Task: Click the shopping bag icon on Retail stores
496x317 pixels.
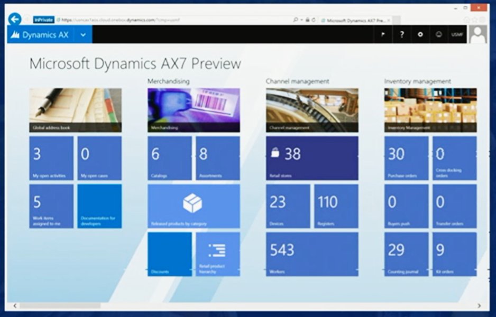Action: [275, 153]
